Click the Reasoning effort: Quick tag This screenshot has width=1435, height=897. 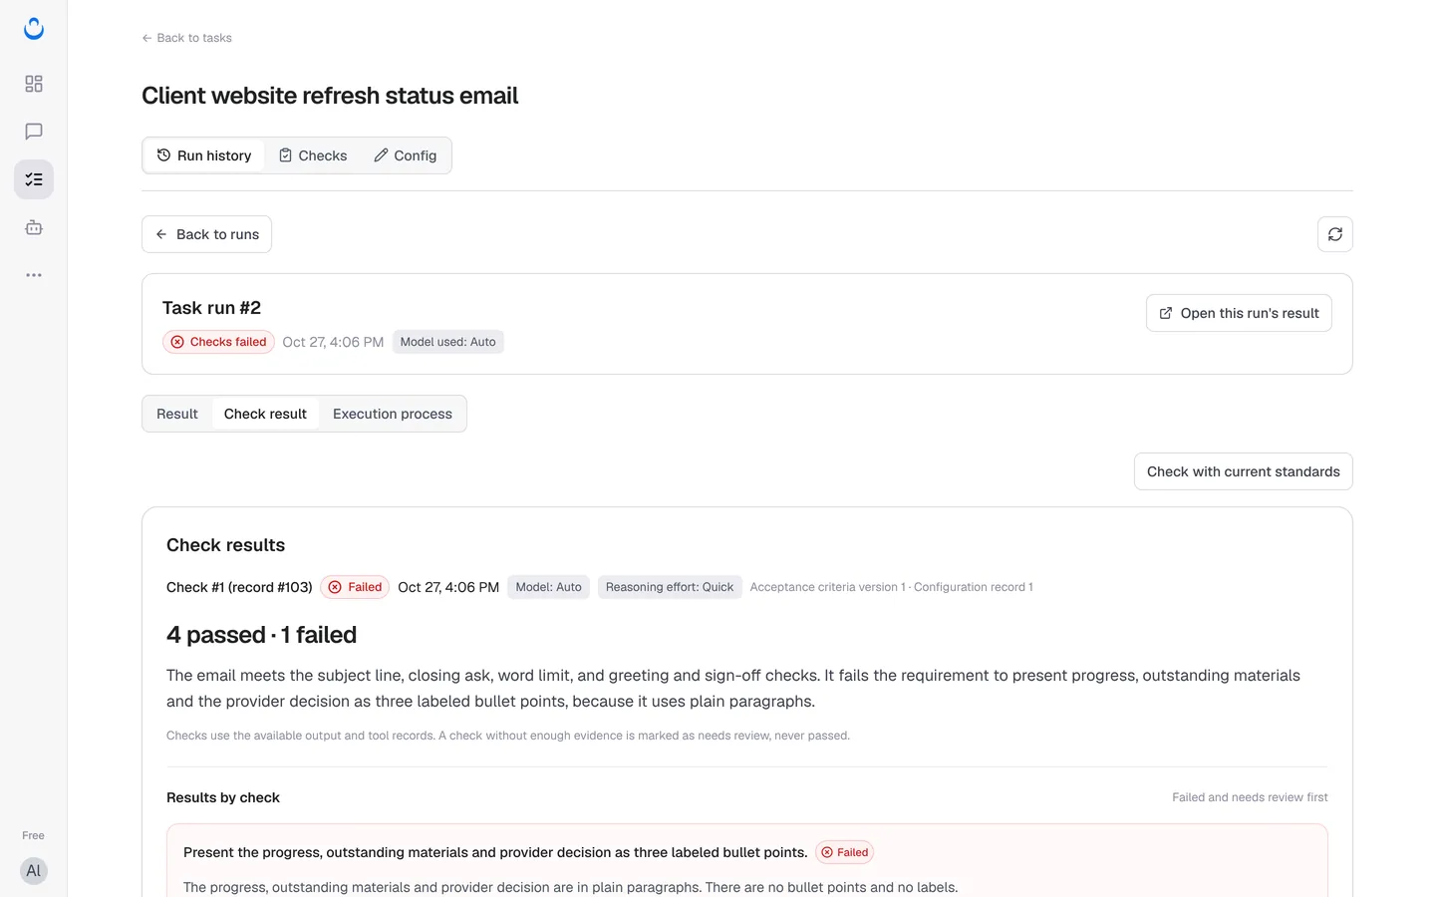point(670,587)
